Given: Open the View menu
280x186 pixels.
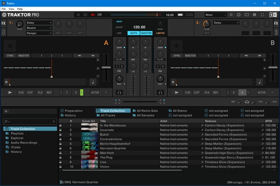Looking at the screenshot, I should pyautogui.click(x=11, y=9).
